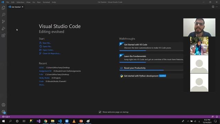Open recent Code folder in week3
The image size is (220, 124).
coord(41,81)
